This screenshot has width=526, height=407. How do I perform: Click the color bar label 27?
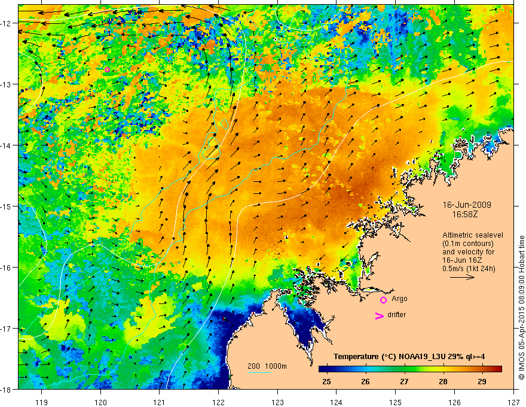click(x=404, y=381)
